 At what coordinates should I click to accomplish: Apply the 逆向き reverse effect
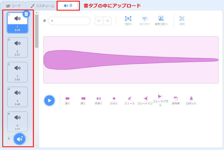click(176, 101)
